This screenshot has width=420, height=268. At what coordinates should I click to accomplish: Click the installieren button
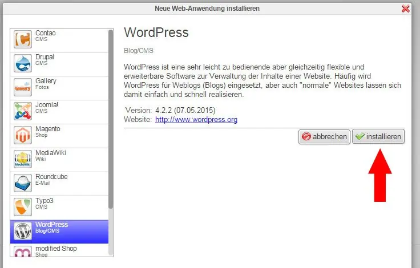coord(378,136)
